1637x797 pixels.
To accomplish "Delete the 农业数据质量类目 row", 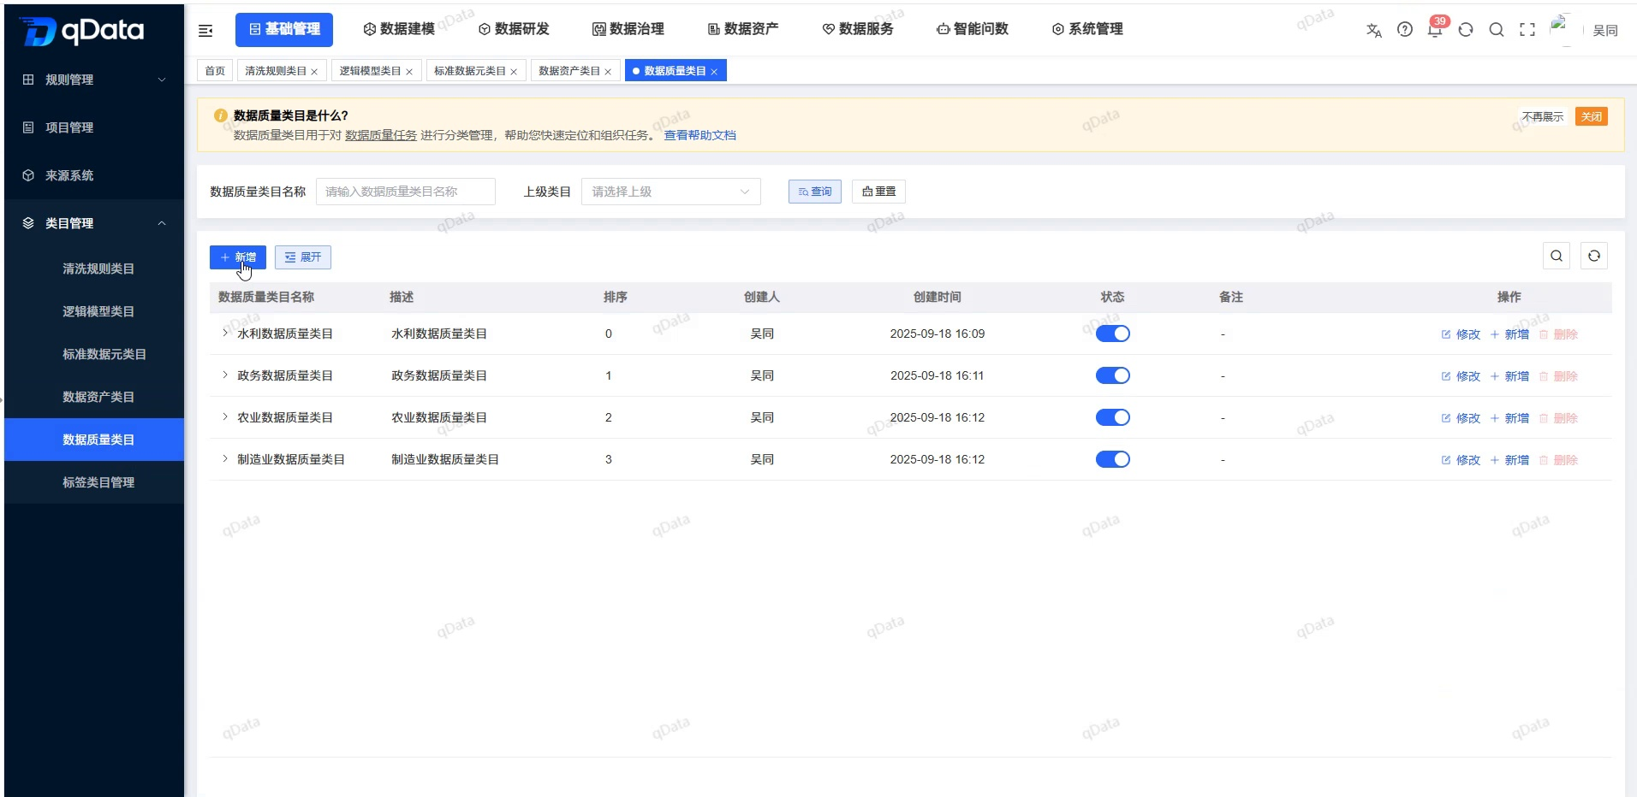I will [1558, 418].
